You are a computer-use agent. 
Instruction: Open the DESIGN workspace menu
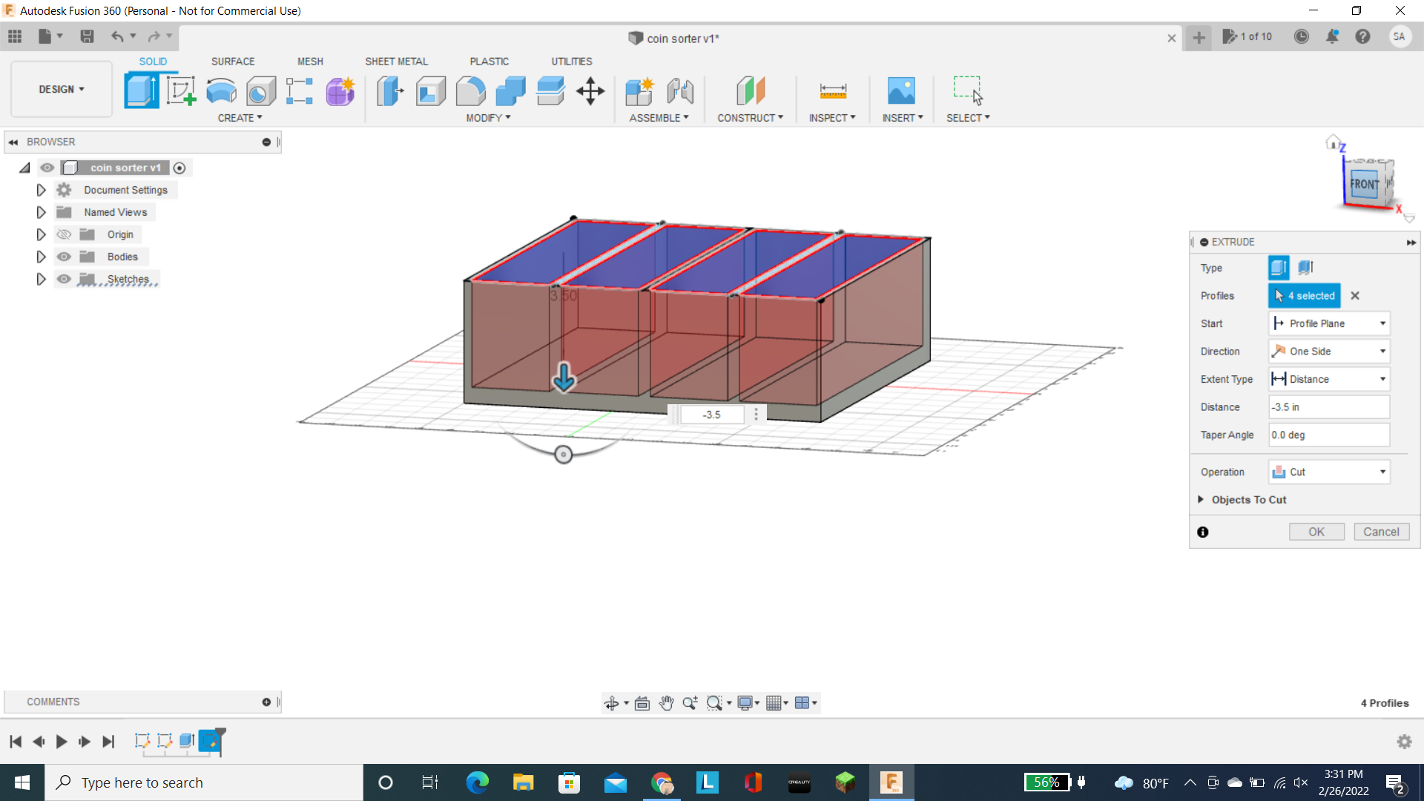[61, 89]
